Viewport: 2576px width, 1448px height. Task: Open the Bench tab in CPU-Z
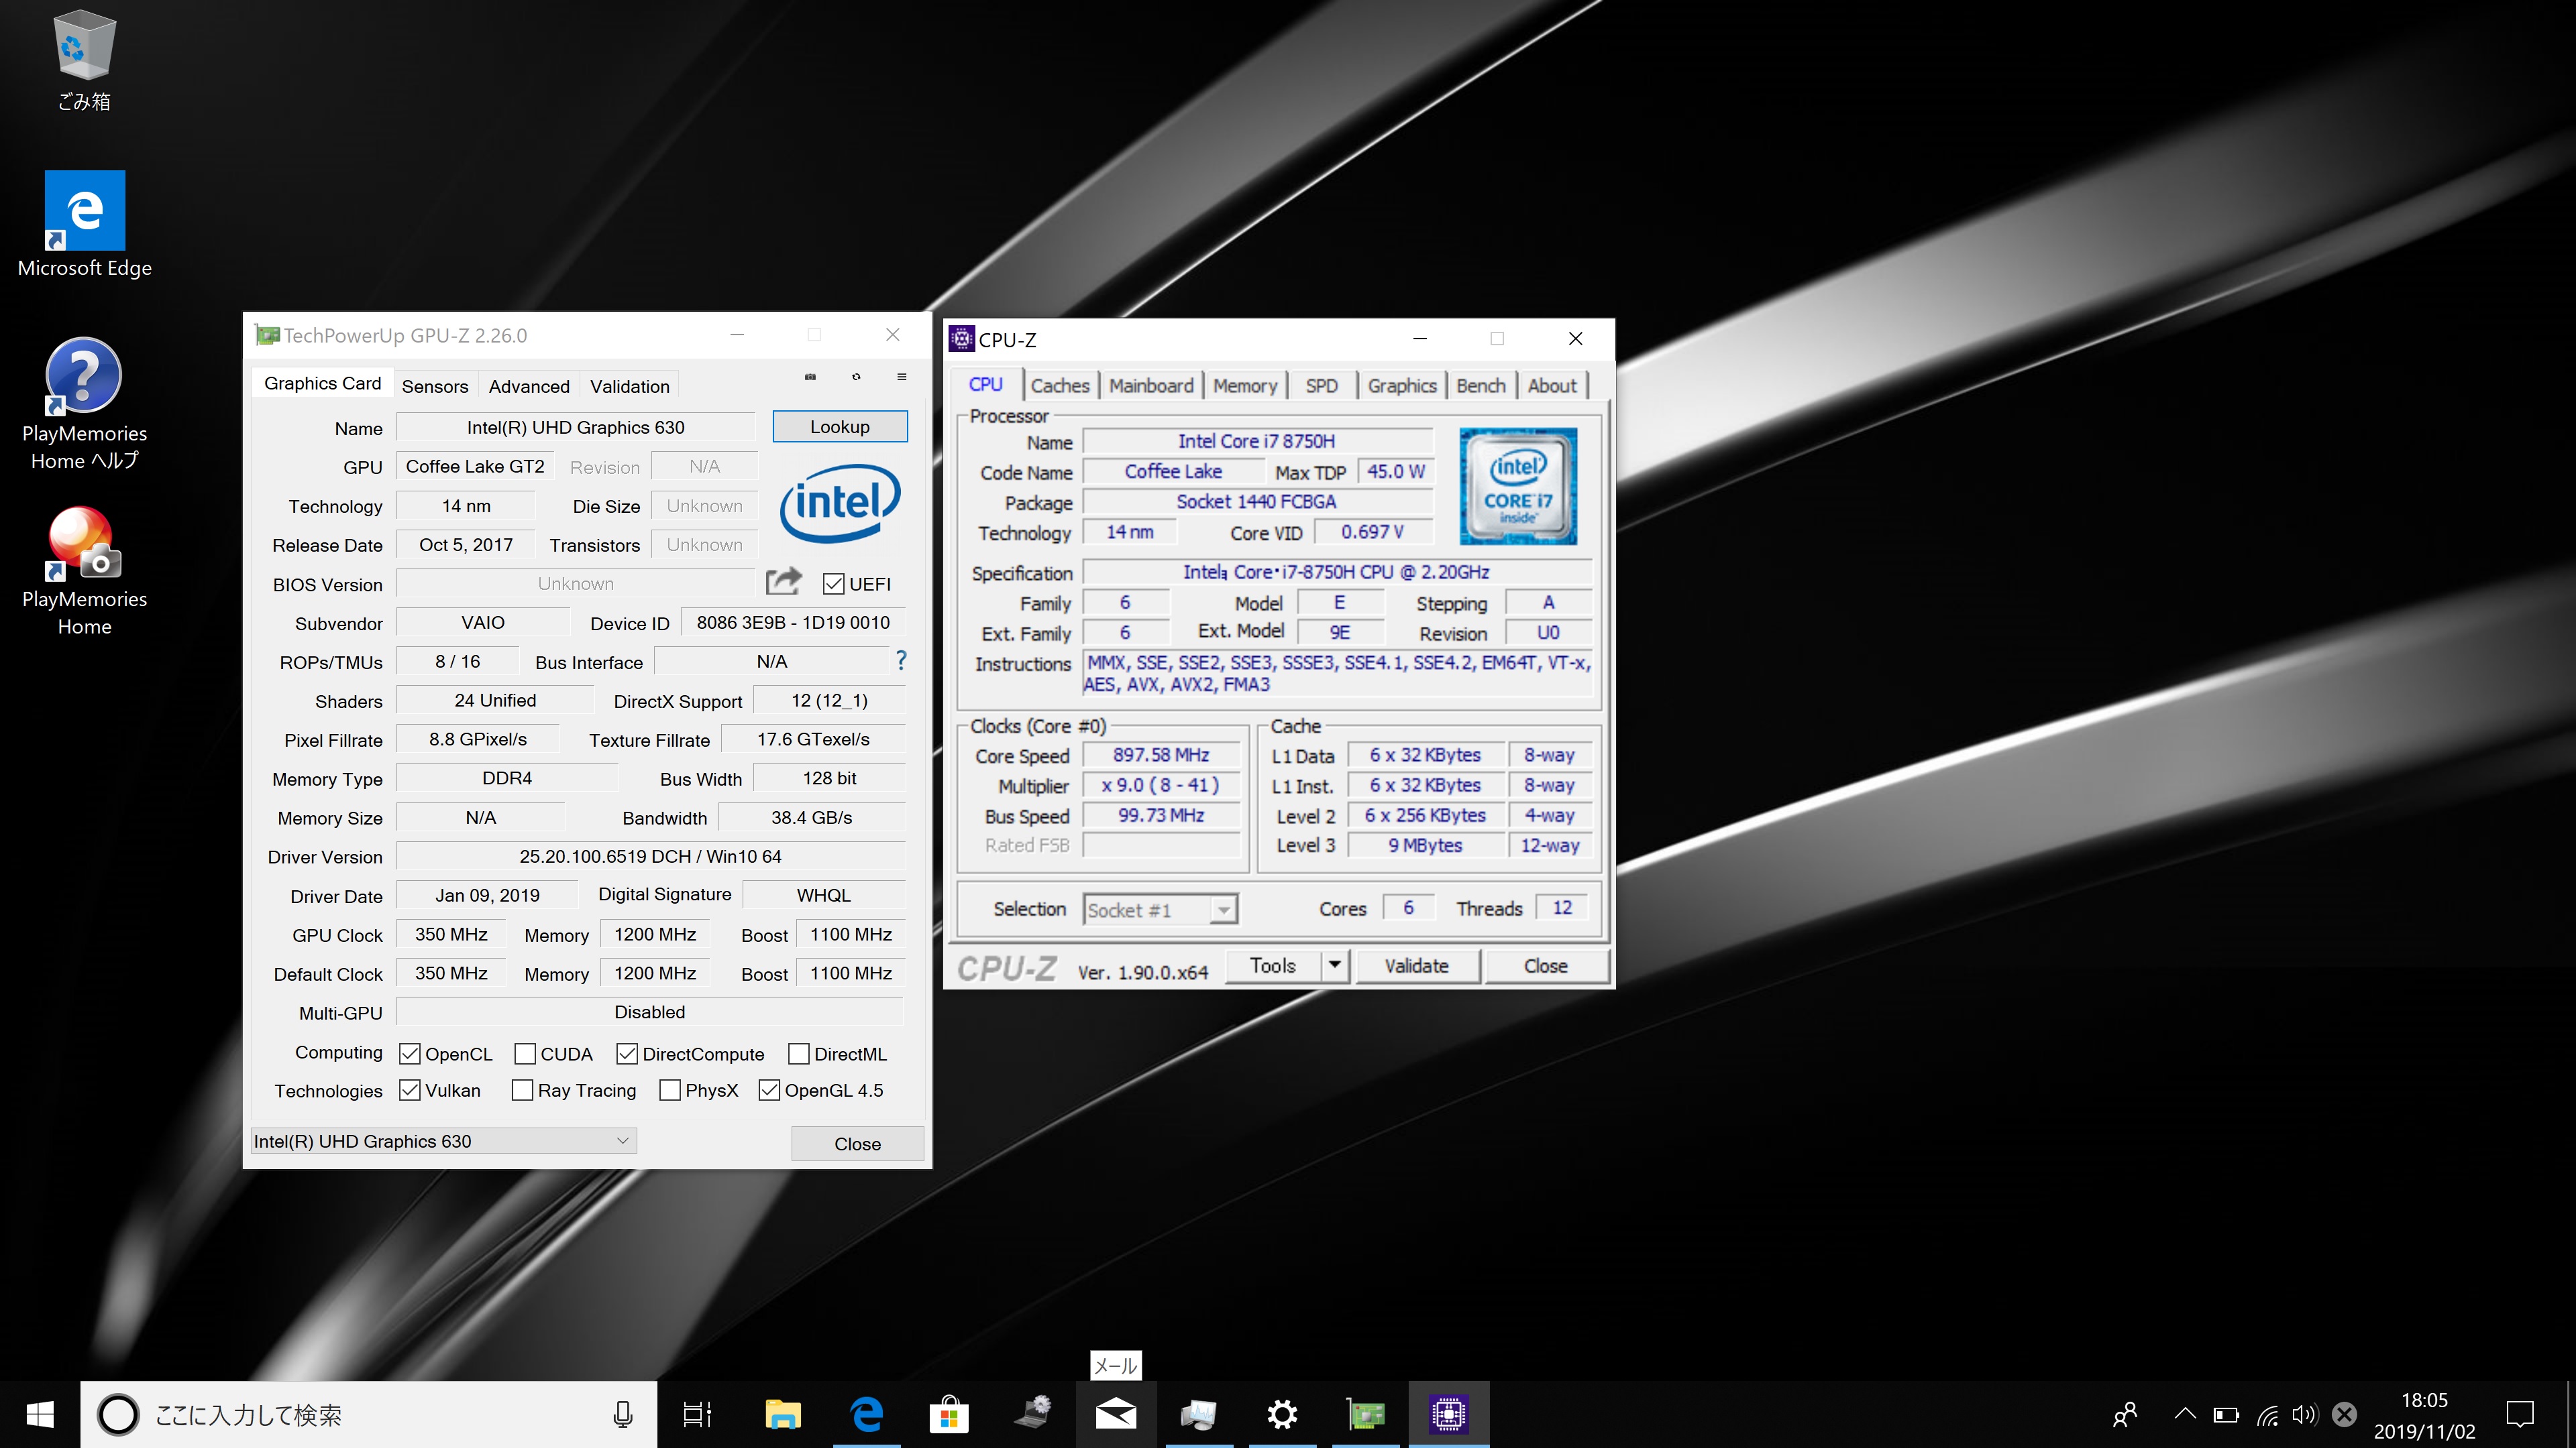pyautogui.click(x=1481, y=385)
